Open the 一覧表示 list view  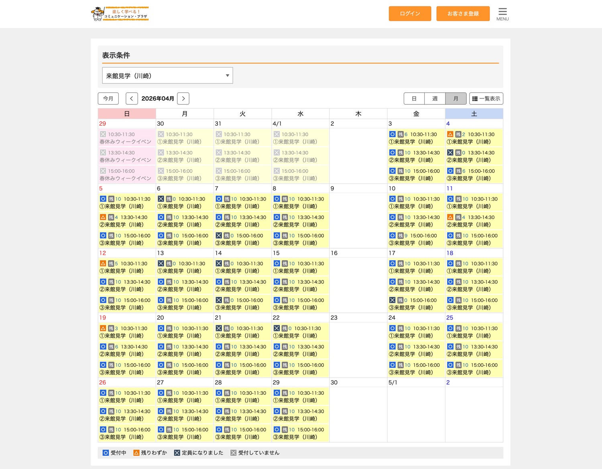(486, 99)
